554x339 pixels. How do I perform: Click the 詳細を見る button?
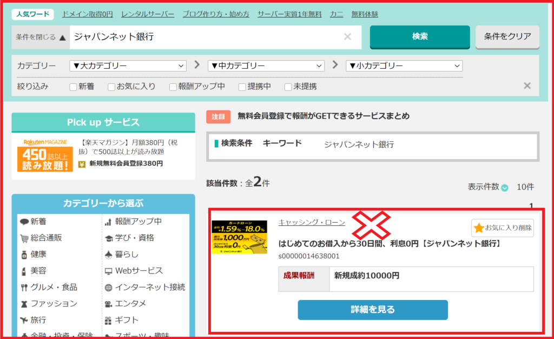[x=373, y=310]
